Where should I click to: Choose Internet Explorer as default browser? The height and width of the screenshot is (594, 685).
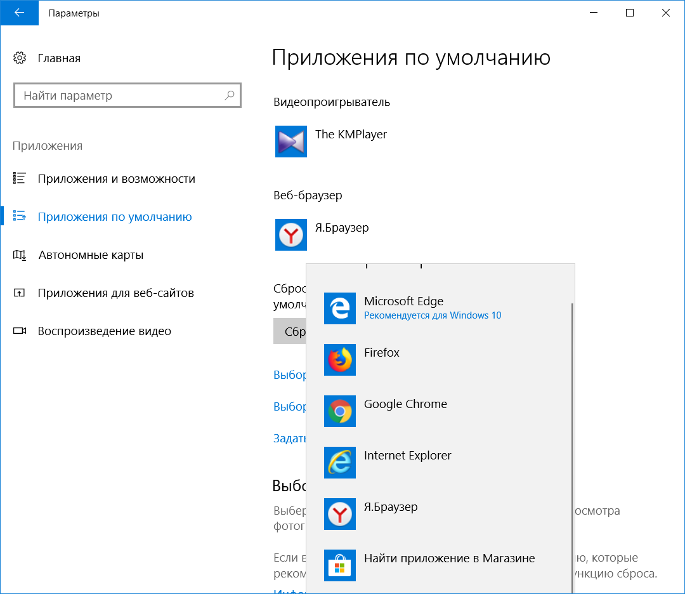pyautogui.click(x=440, y=463)
